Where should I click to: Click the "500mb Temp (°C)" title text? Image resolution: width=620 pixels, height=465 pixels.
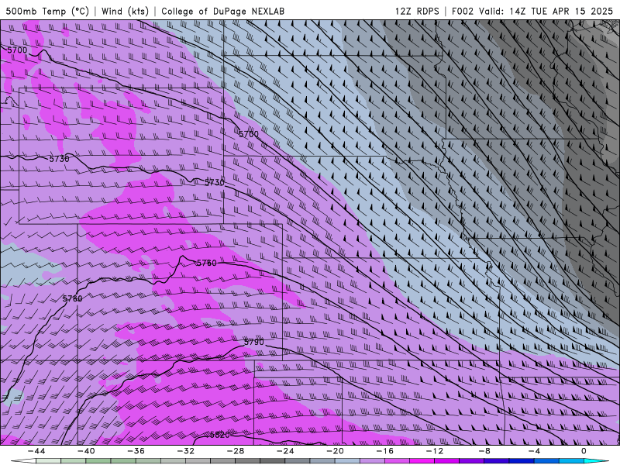click(47, 11)
